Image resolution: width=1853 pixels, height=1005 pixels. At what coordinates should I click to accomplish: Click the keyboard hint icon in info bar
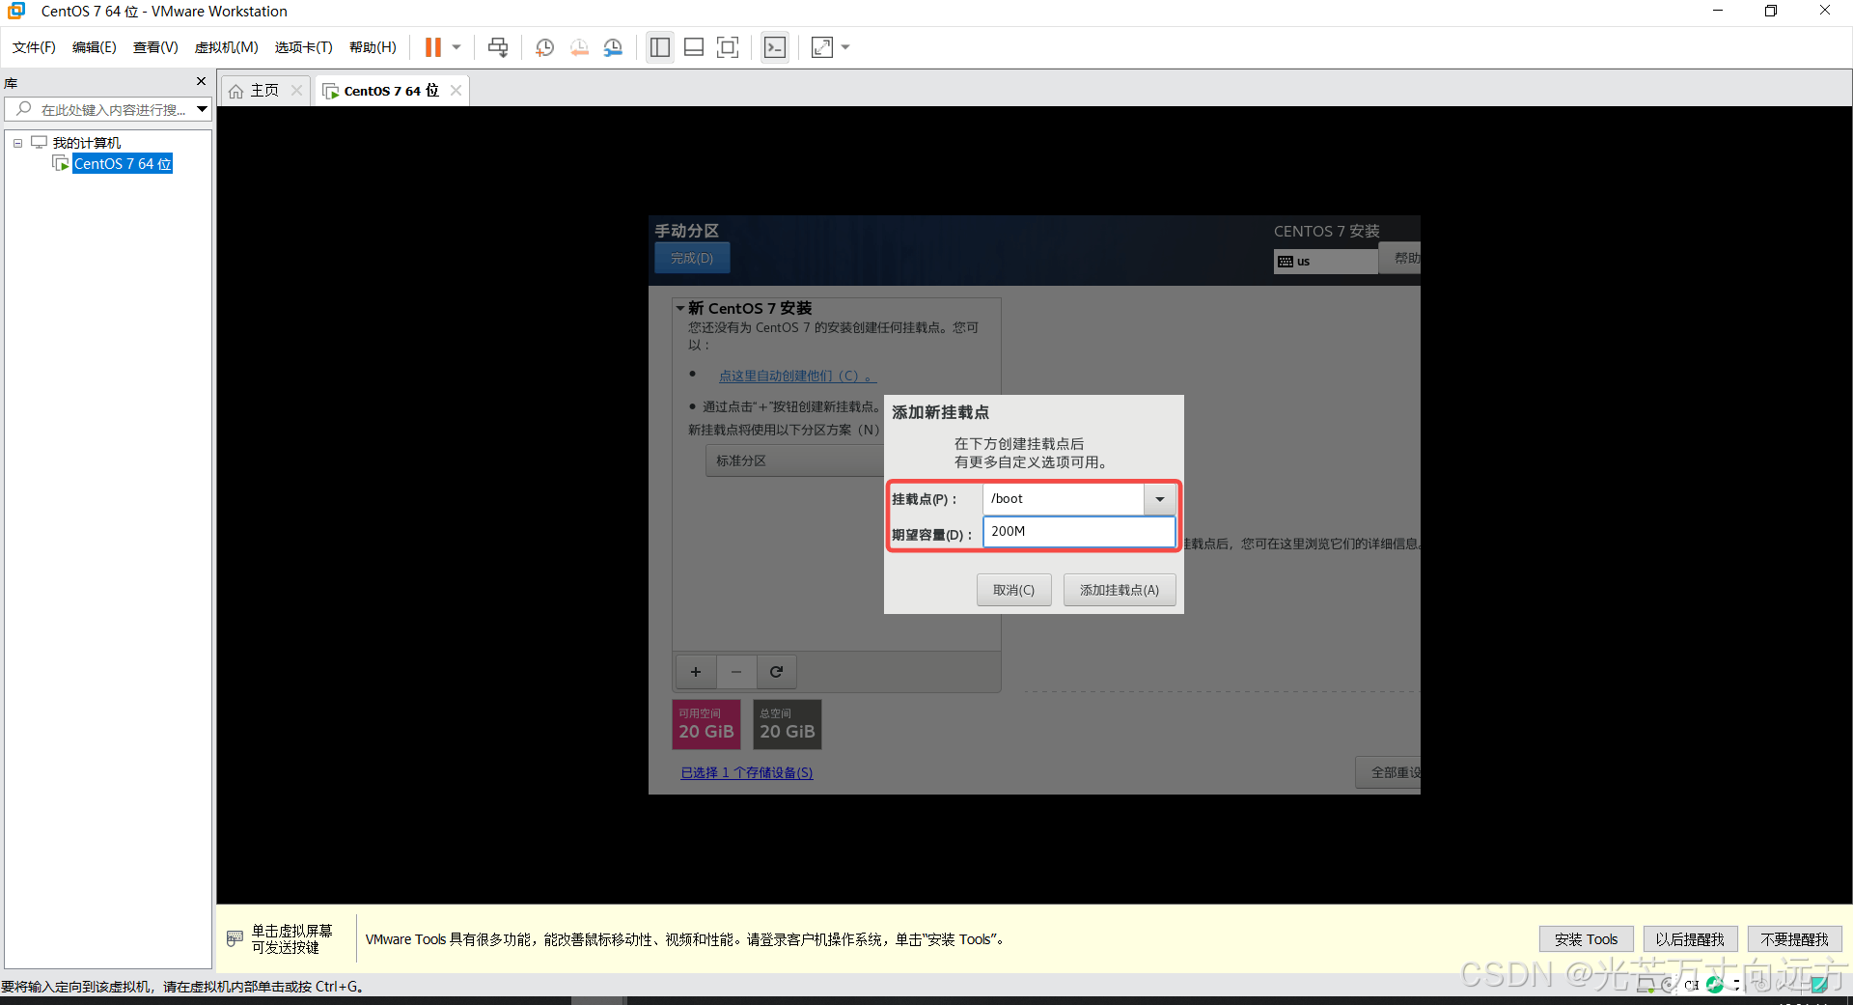click(235, 938)
